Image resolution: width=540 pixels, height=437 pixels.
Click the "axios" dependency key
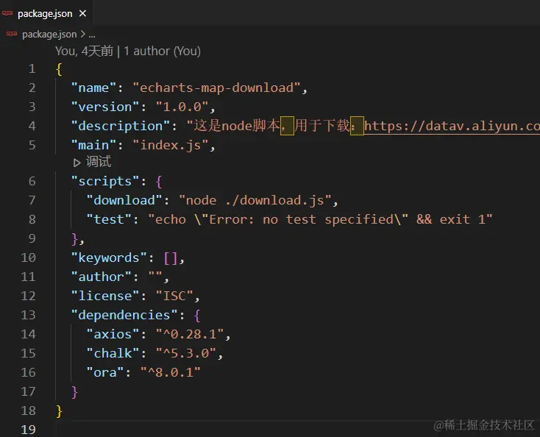click(x=113, y=334)
